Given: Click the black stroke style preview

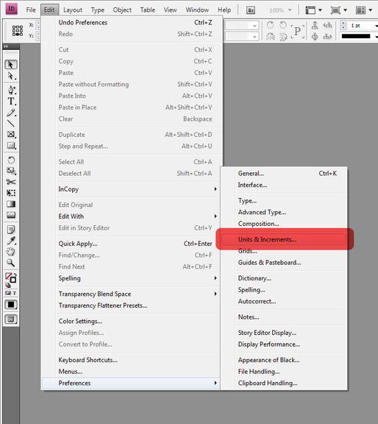Looking at the screenshot, I should (x=356, y=36).
